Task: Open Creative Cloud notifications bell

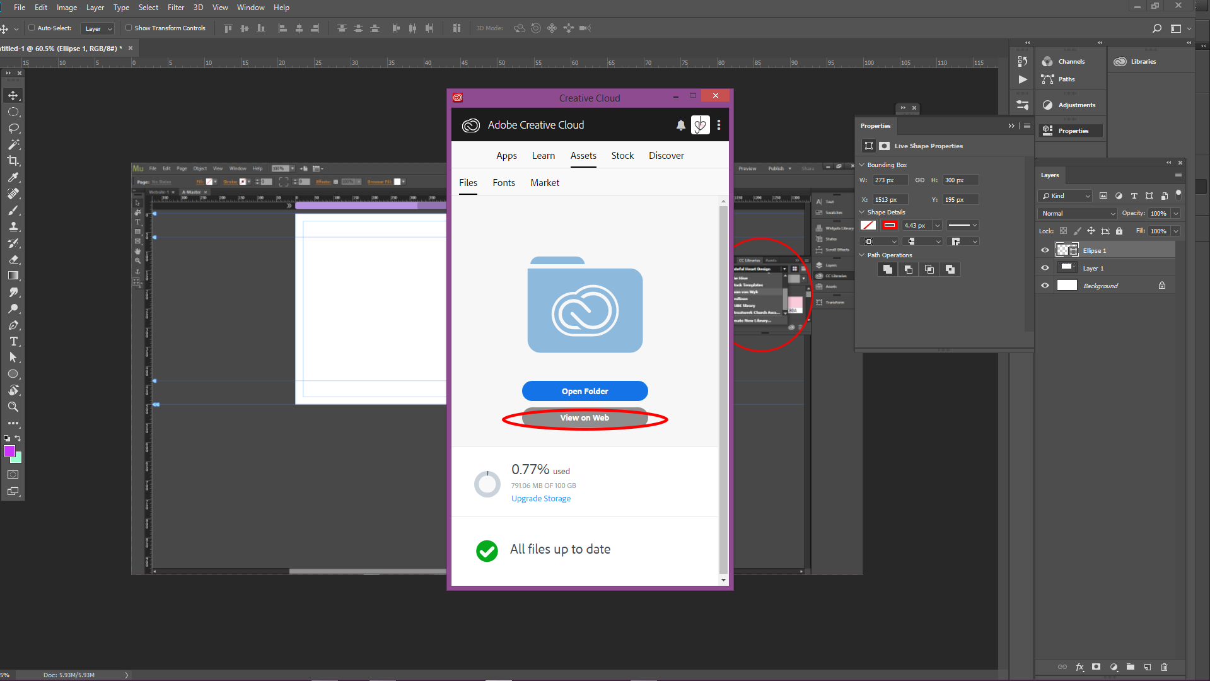Action: [x=681, y=125]
